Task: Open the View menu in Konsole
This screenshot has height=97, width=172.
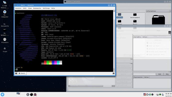Action: tap(30, 8)
